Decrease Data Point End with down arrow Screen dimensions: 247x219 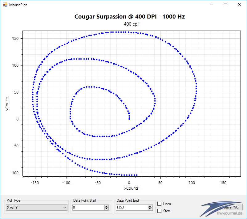point(150,209)
